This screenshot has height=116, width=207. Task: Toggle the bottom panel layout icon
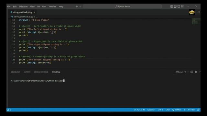(x=175, y=6)
